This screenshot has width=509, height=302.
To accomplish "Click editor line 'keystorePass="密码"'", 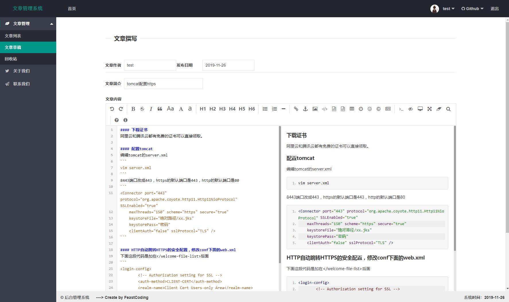I will pyautogui.click(x=149, y=224).
